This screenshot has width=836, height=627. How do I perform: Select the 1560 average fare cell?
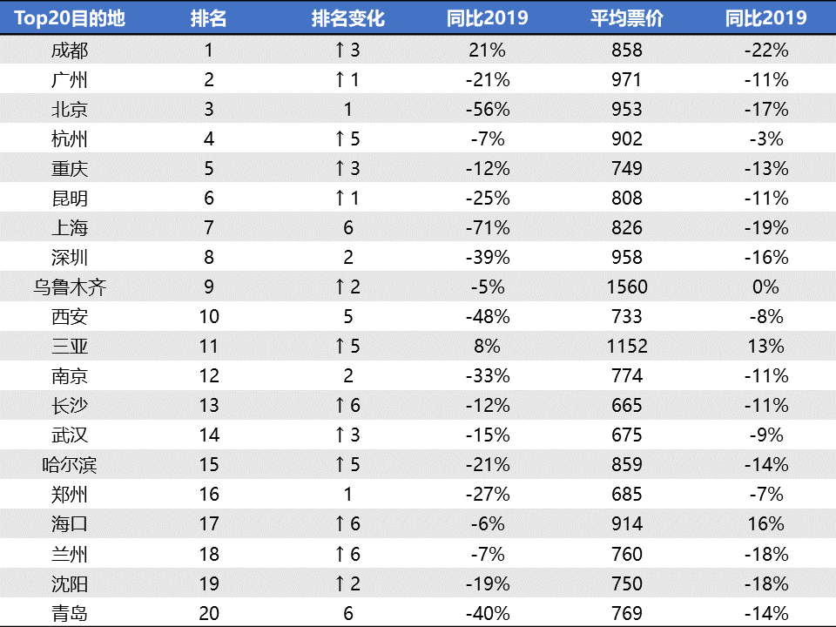pos(627,287)
